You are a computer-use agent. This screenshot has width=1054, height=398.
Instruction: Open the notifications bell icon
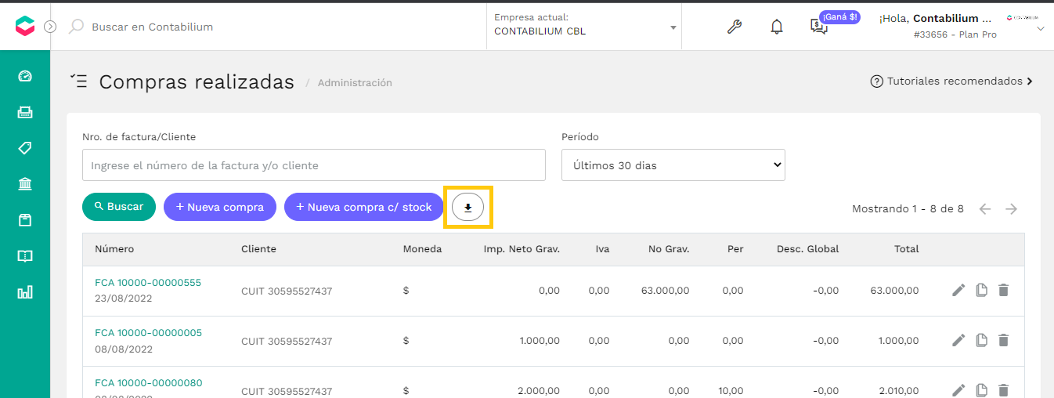pos(777,27)
